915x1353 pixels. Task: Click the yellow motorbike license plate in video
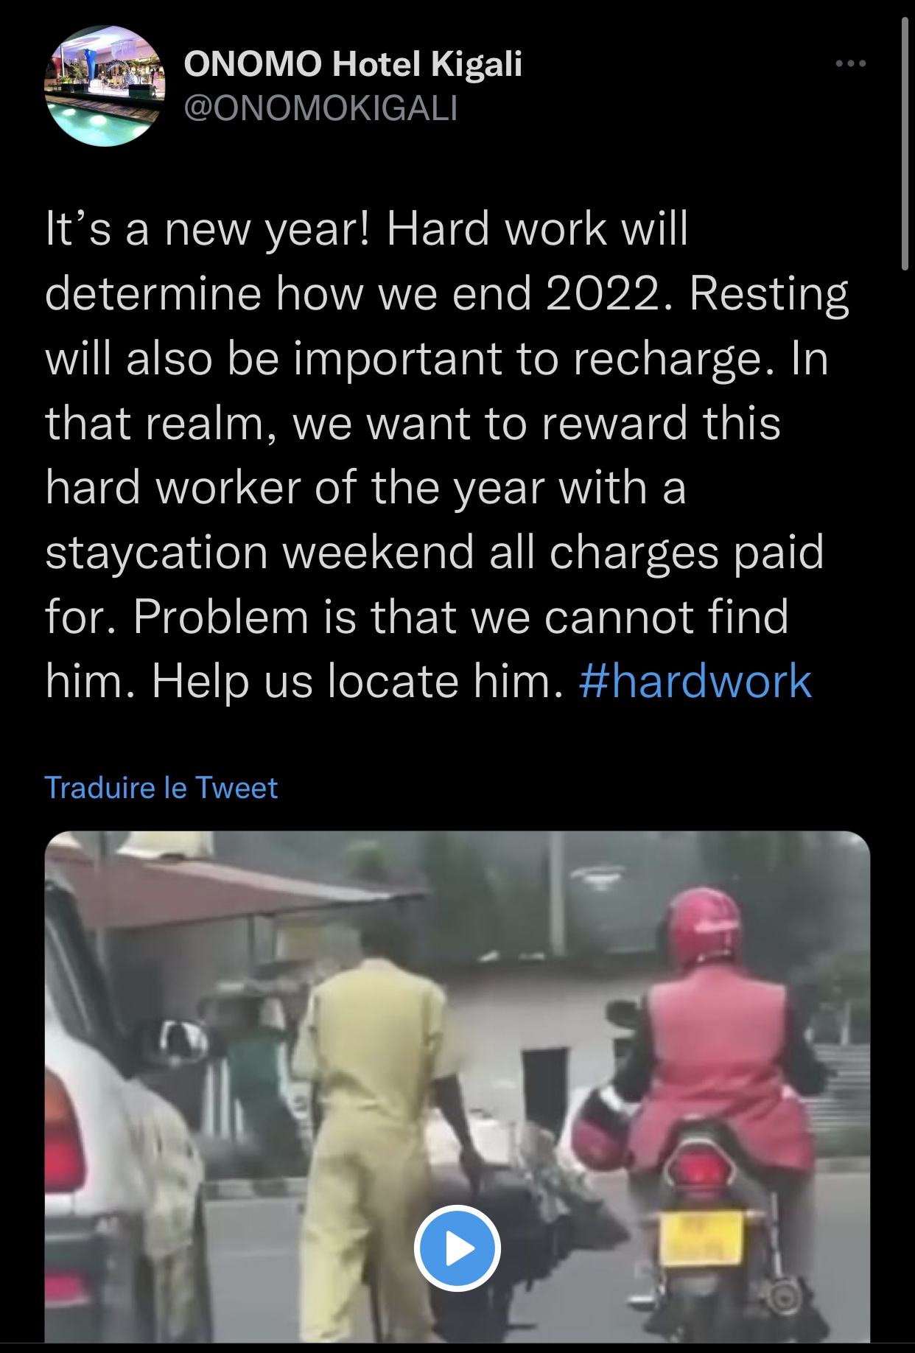coord(700,1240)
